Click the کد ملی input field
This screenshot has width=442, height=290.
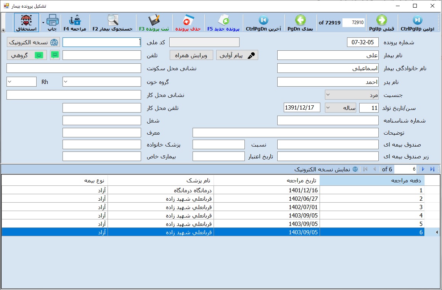coord(101,42)
